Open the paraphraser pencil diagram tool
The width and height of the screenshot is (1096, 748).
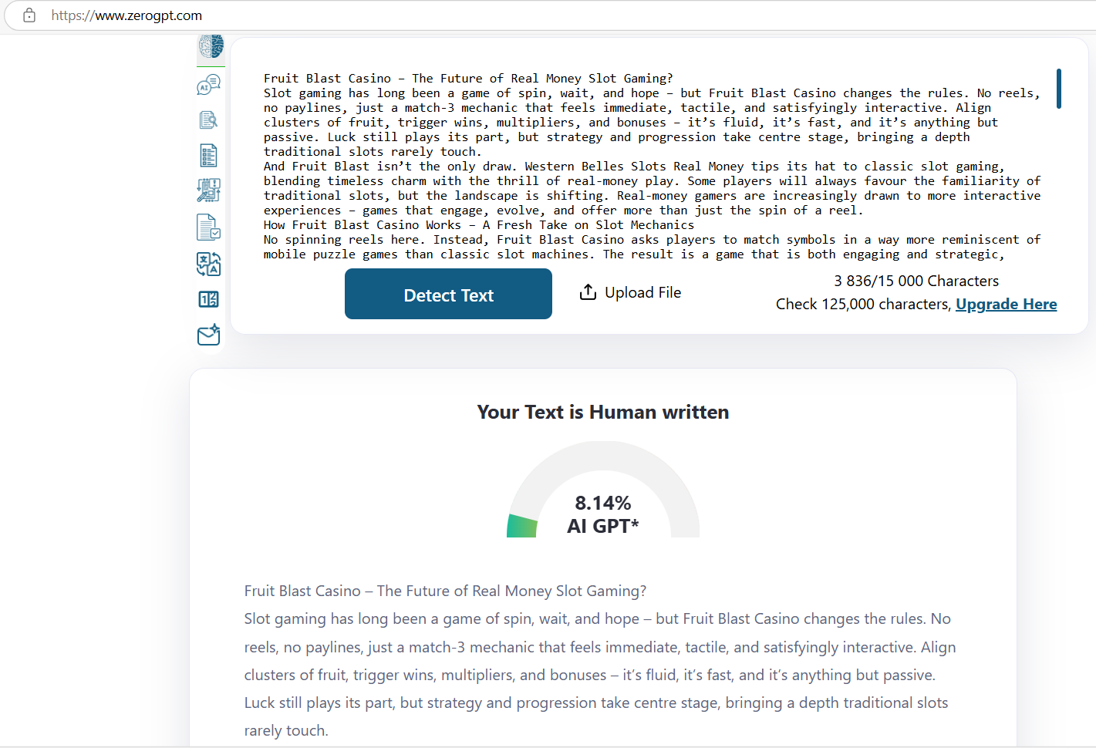208,190
